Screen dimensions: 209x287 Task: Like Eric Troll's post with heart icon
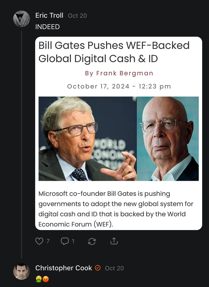pyautogui.click(x=39, y=241)
